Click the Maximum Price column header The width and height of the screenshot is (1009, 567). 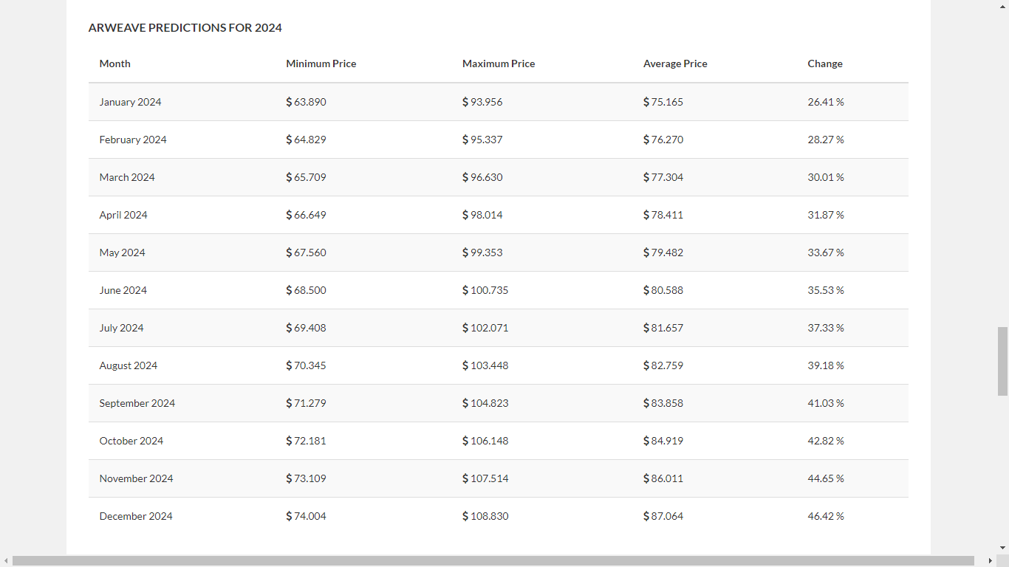click(x=499, y=63)
